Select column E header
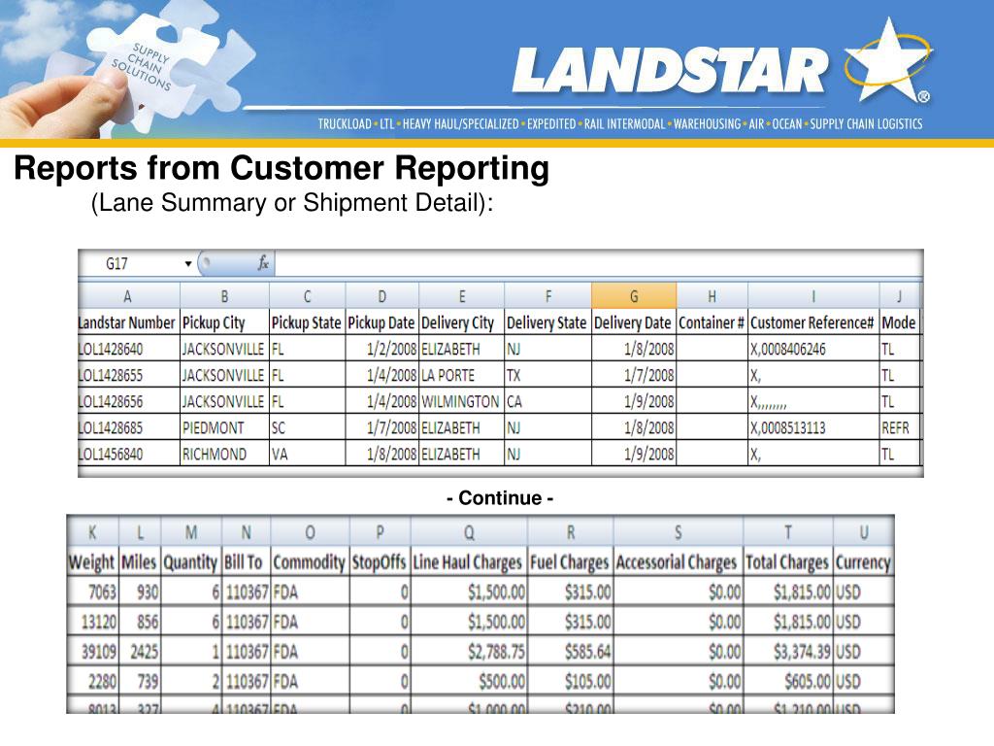The height and width of the screenshot is (746, 994). 461,296
